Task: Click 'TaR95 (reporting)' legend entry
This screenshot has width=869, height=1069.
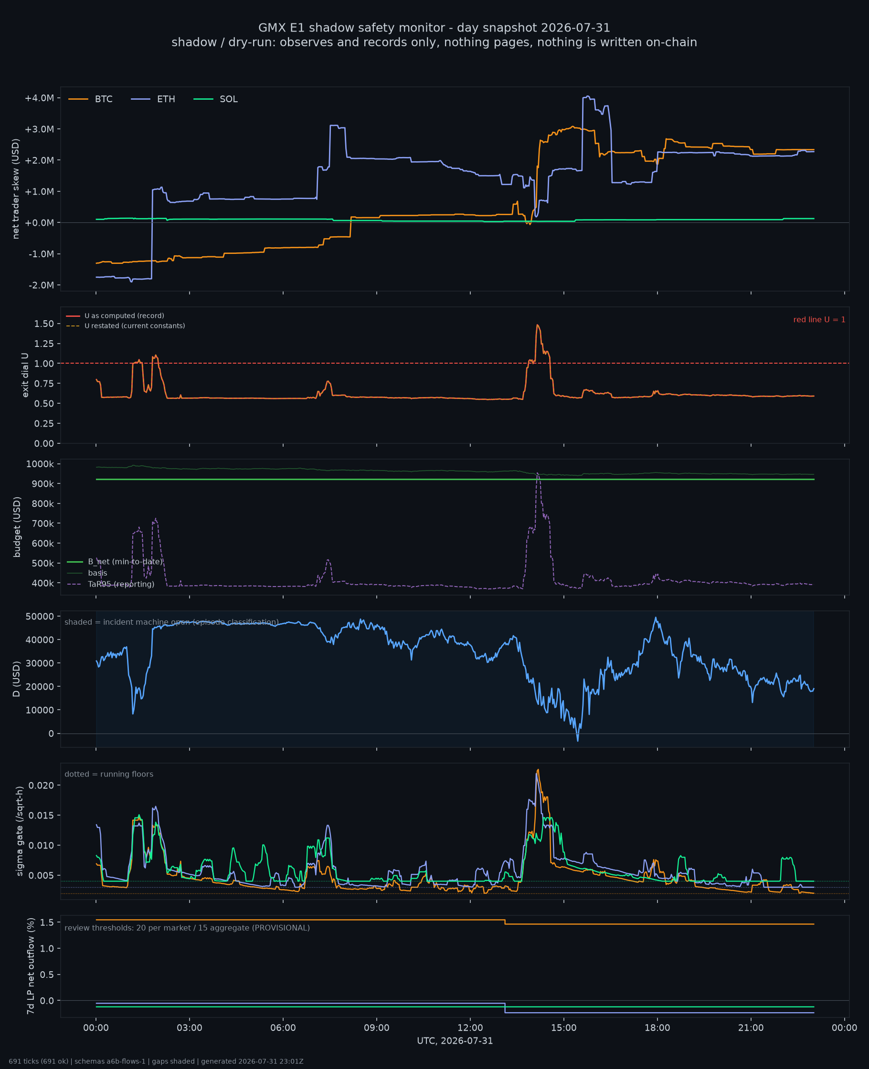Action: point(111,584)
